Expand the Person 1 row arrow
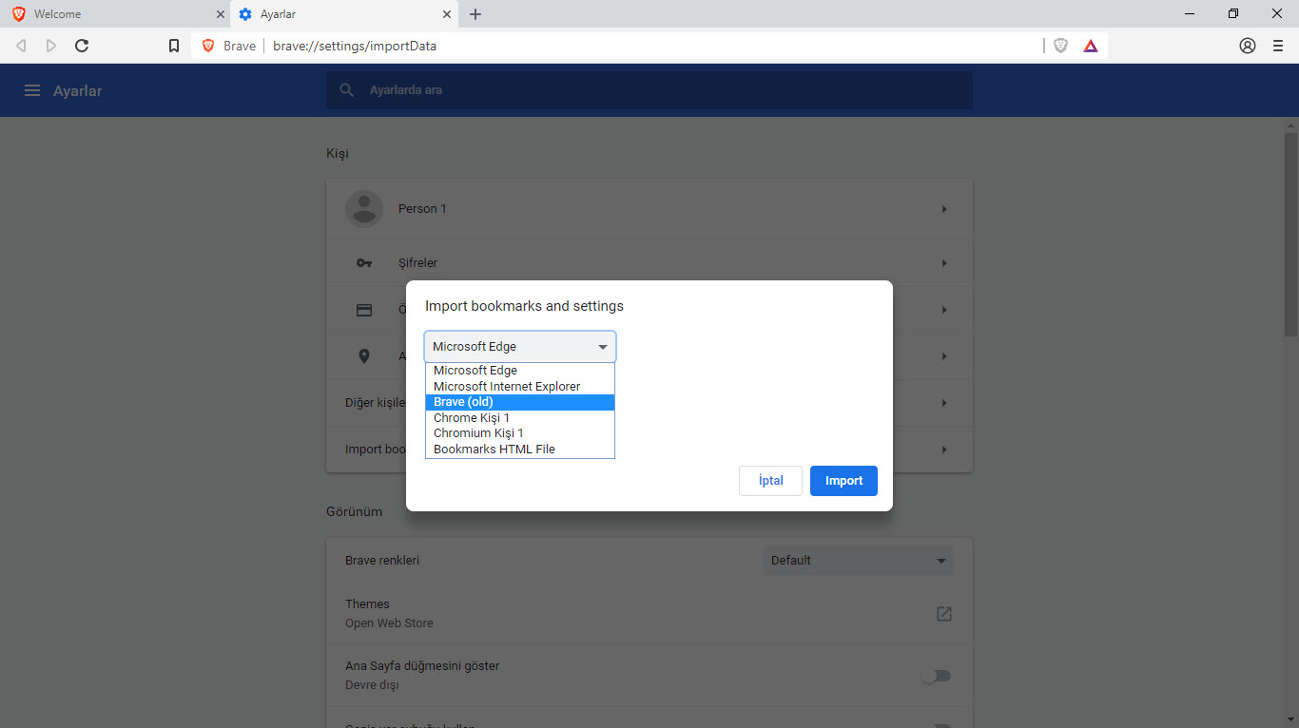This screenshot has height=728, width=1299. tap(944, 209)
